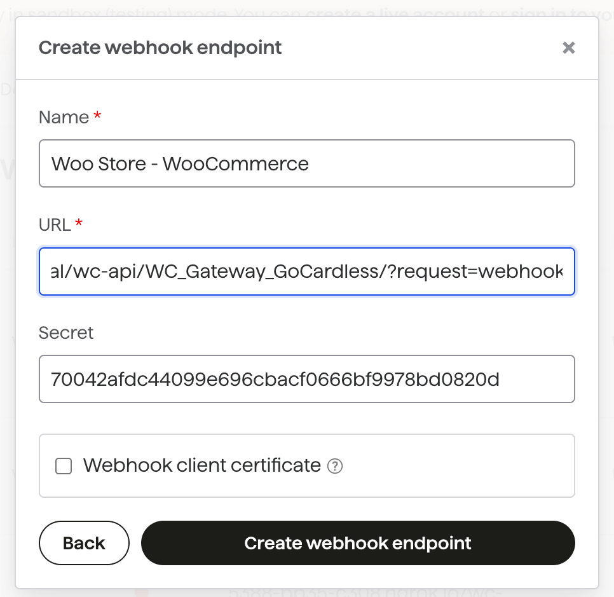This screenshot has width=614, height=597.
Task: Click inside the Secret field
Action: click(x=307, y=379)
